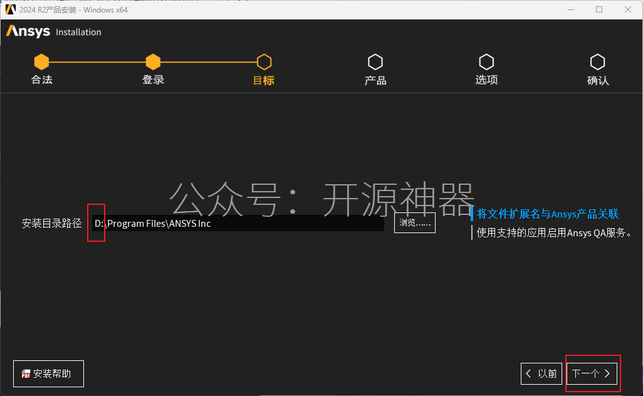Click the 产品 step hexagon icon
This screenshot has width=643, height=396.
coord(375,62)
